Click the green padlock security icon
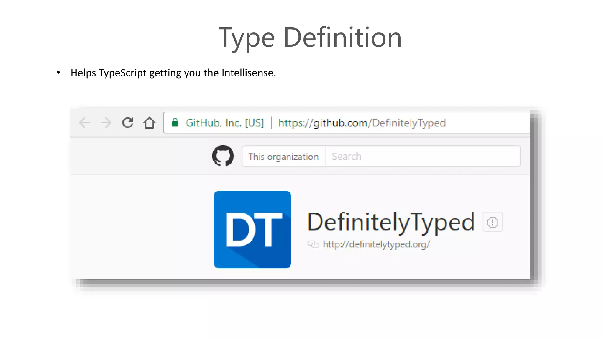Screen dimensions: 604x340 coord(175,122)
